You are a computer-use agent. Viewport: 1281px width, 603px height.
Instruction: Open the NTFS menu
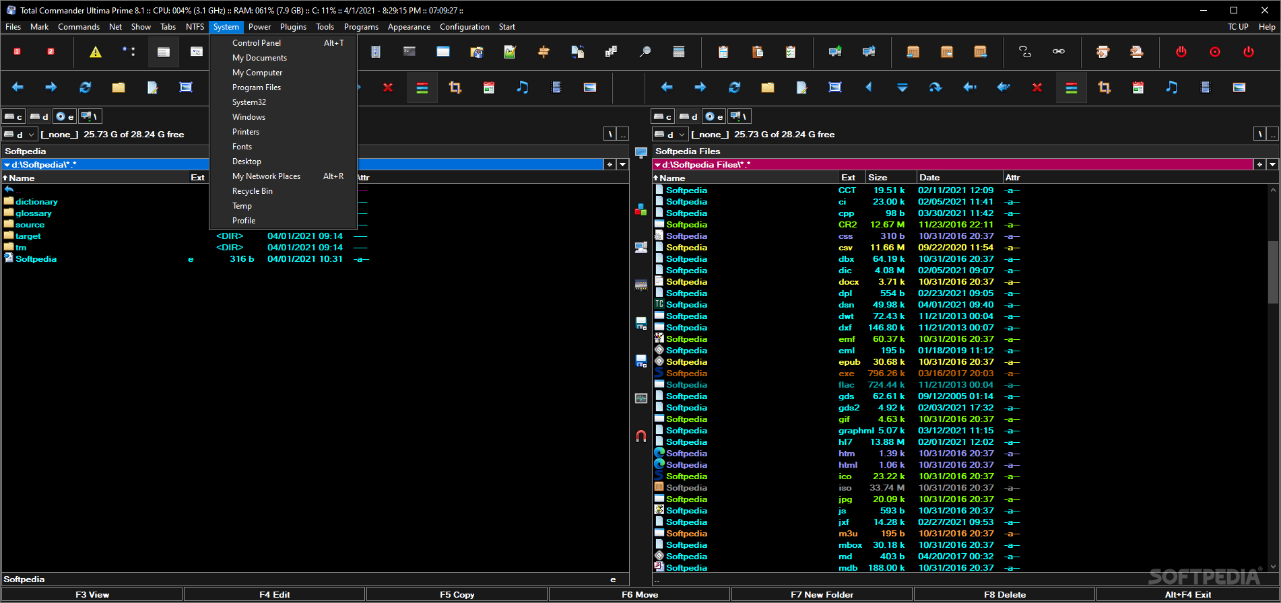(195, 27)
